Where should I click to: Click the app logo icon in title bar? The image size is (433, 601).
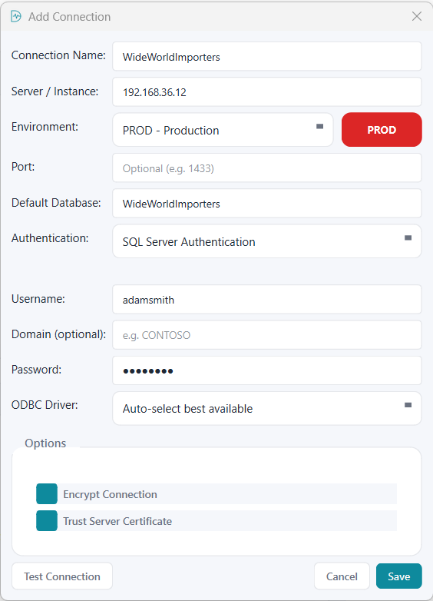(x=16, y=16)
